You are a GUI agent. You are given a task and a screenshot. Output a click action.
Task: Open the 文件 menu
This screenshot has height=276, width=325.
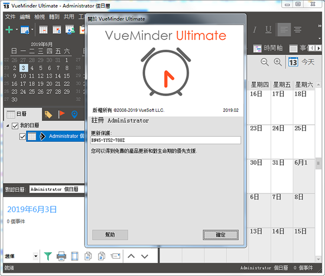[x=10, y=17]
